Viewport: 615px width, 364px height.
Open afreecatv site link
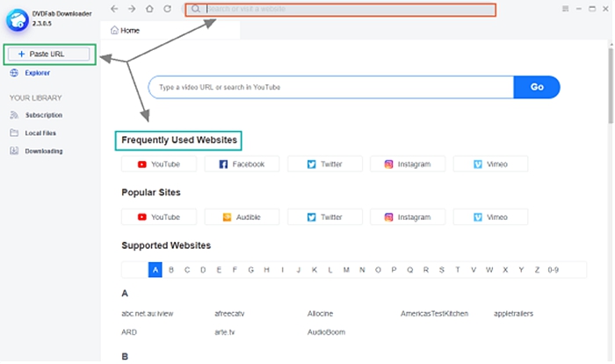pyautogui.click(x=229, y=314)
